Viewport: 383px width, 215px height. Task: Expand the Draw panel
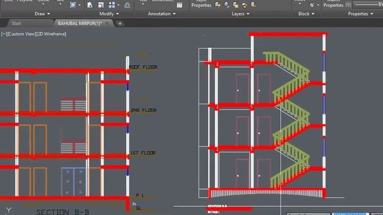coord(42,14)
